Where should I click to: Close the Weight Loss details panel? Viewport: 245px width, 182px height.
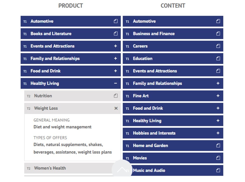(116, 108)
